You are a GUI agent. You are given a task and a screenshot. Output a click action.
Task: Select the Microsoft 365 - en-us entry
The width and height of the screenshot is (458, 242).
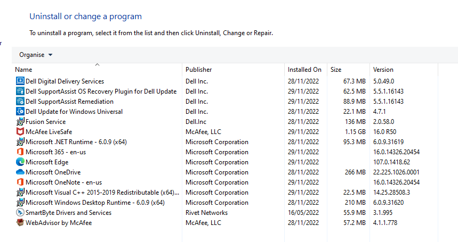tap(56, 152)
